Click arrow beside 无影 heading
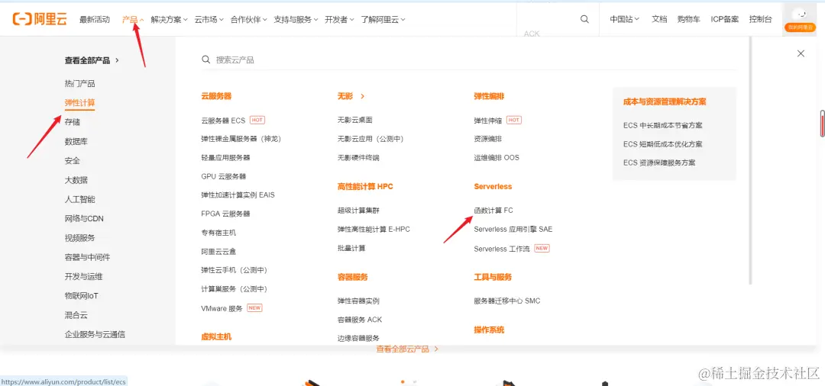 click(363, 97)
